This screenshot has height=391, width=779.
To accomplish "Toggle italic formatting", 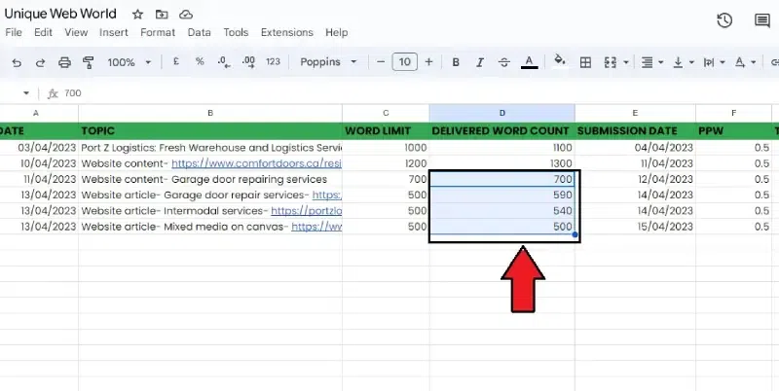I will pyautogui.click(x=480, y=62).
